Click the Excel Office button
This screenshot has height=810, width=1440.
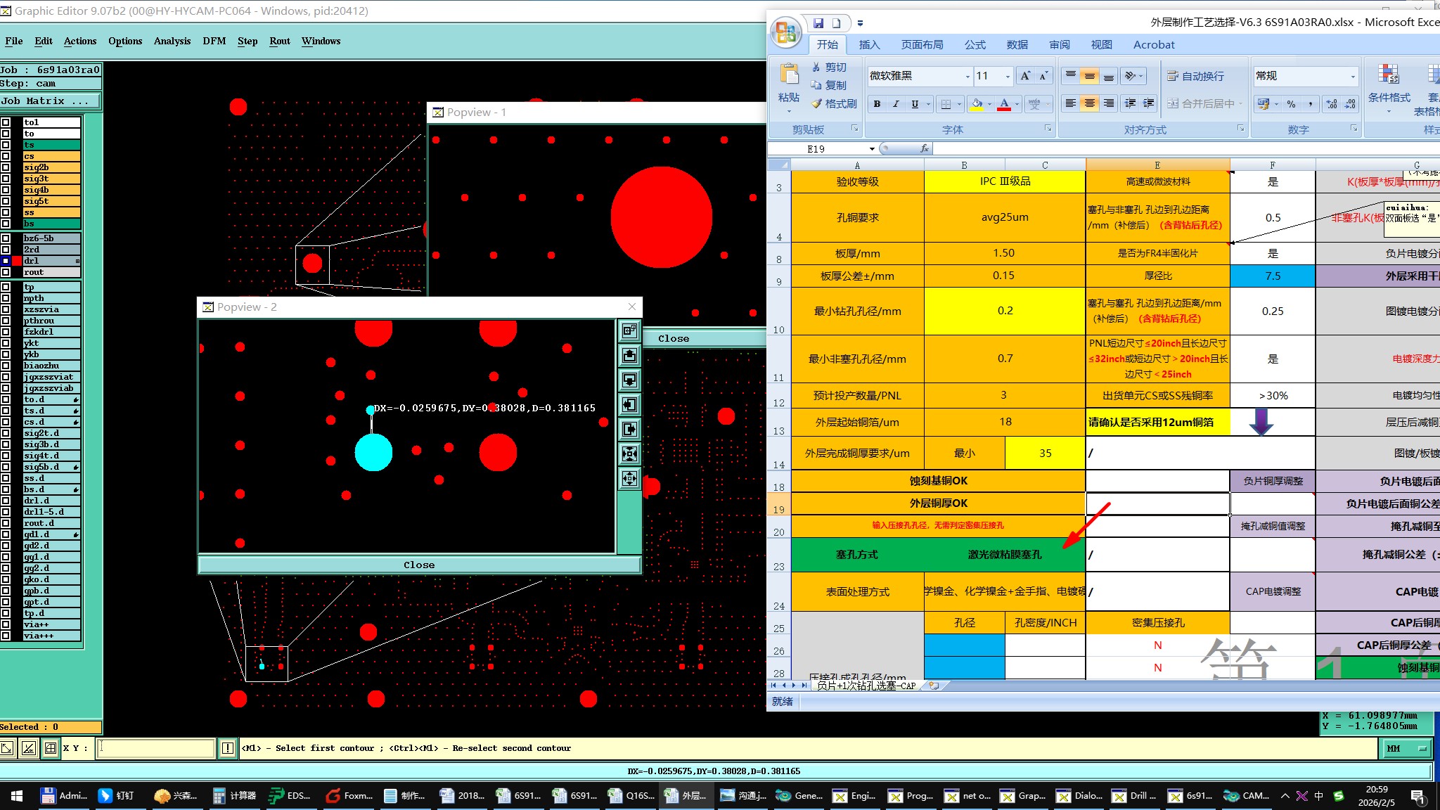click(785, 32)
